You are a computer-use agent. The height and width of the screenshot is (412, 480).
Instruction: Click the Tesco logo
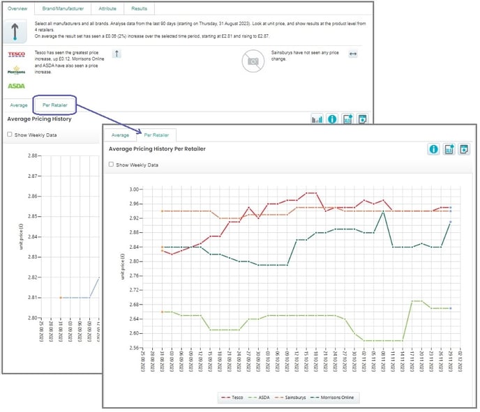(17, 54)
